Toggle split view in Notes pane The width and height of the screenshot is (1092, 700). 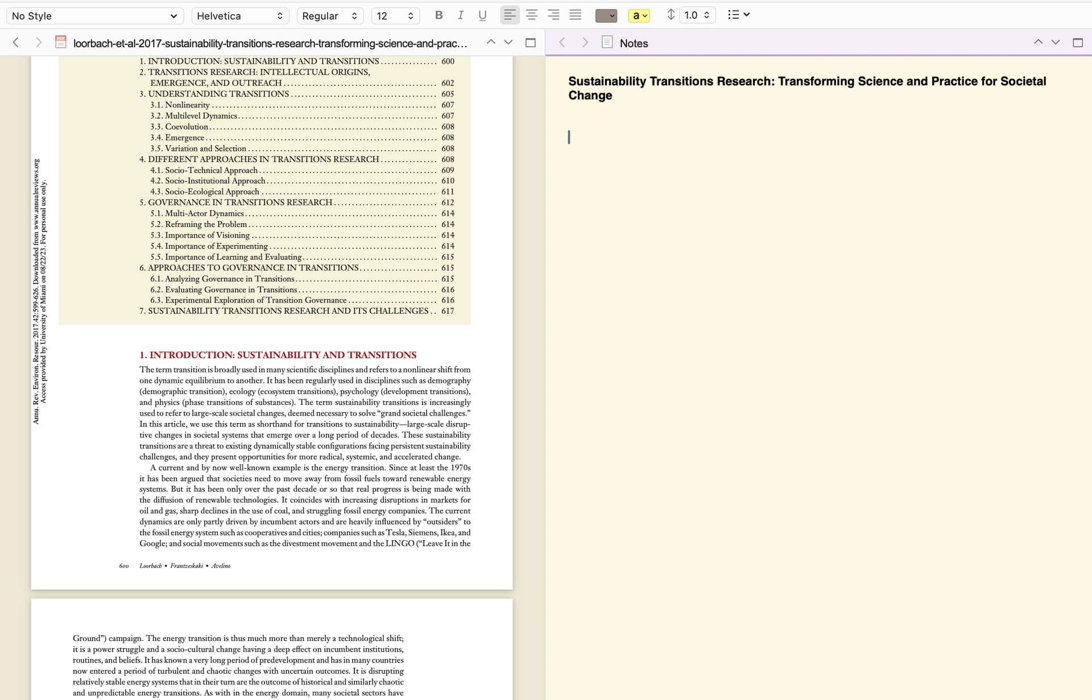(x=1078, y=43)
